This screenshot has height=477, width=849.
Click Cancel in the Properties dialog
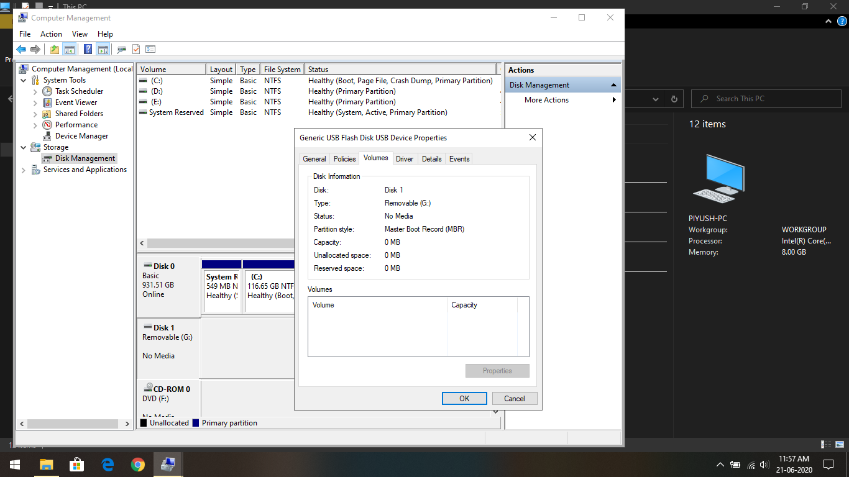(x=515, y=399)
